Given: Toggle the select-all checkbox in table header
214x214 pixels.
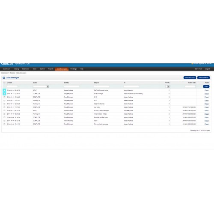Looking at the screenshot, I should tap(4, 83).
